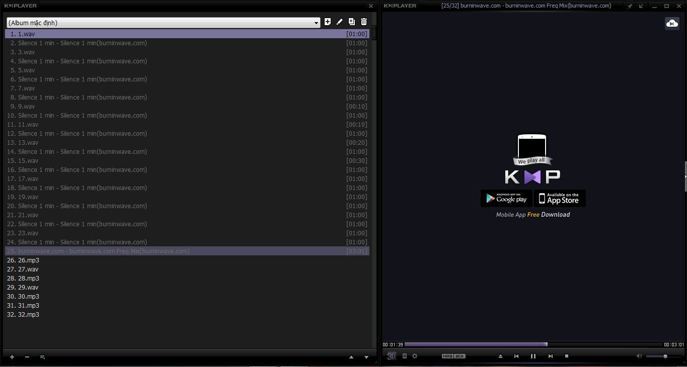This screenshot has width=687, height=367.
Task: Open the KMPlayer logo menu in player window
Action: click(400, 6)
